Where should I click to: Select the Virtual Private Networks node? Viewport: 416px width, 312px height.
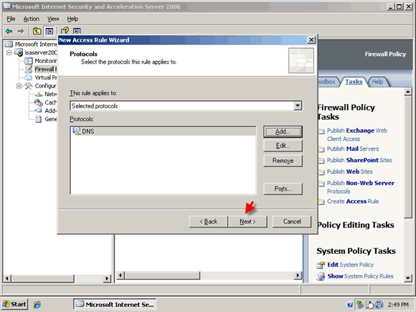[41, 77]
